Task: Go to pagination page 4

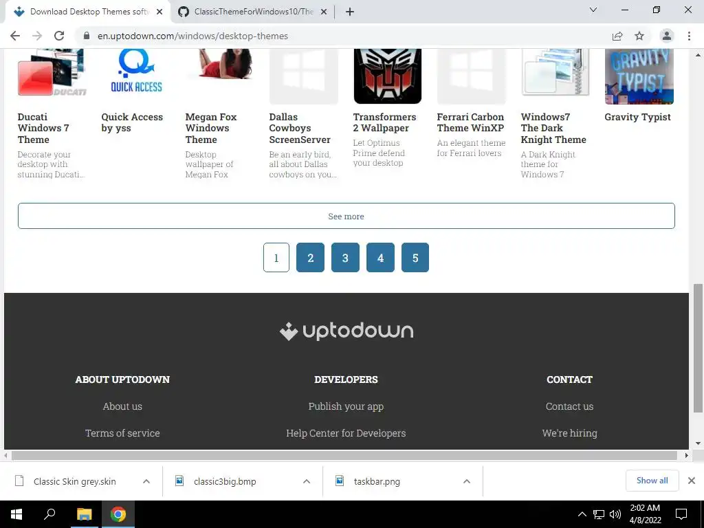Action: [x=380, y=258]
